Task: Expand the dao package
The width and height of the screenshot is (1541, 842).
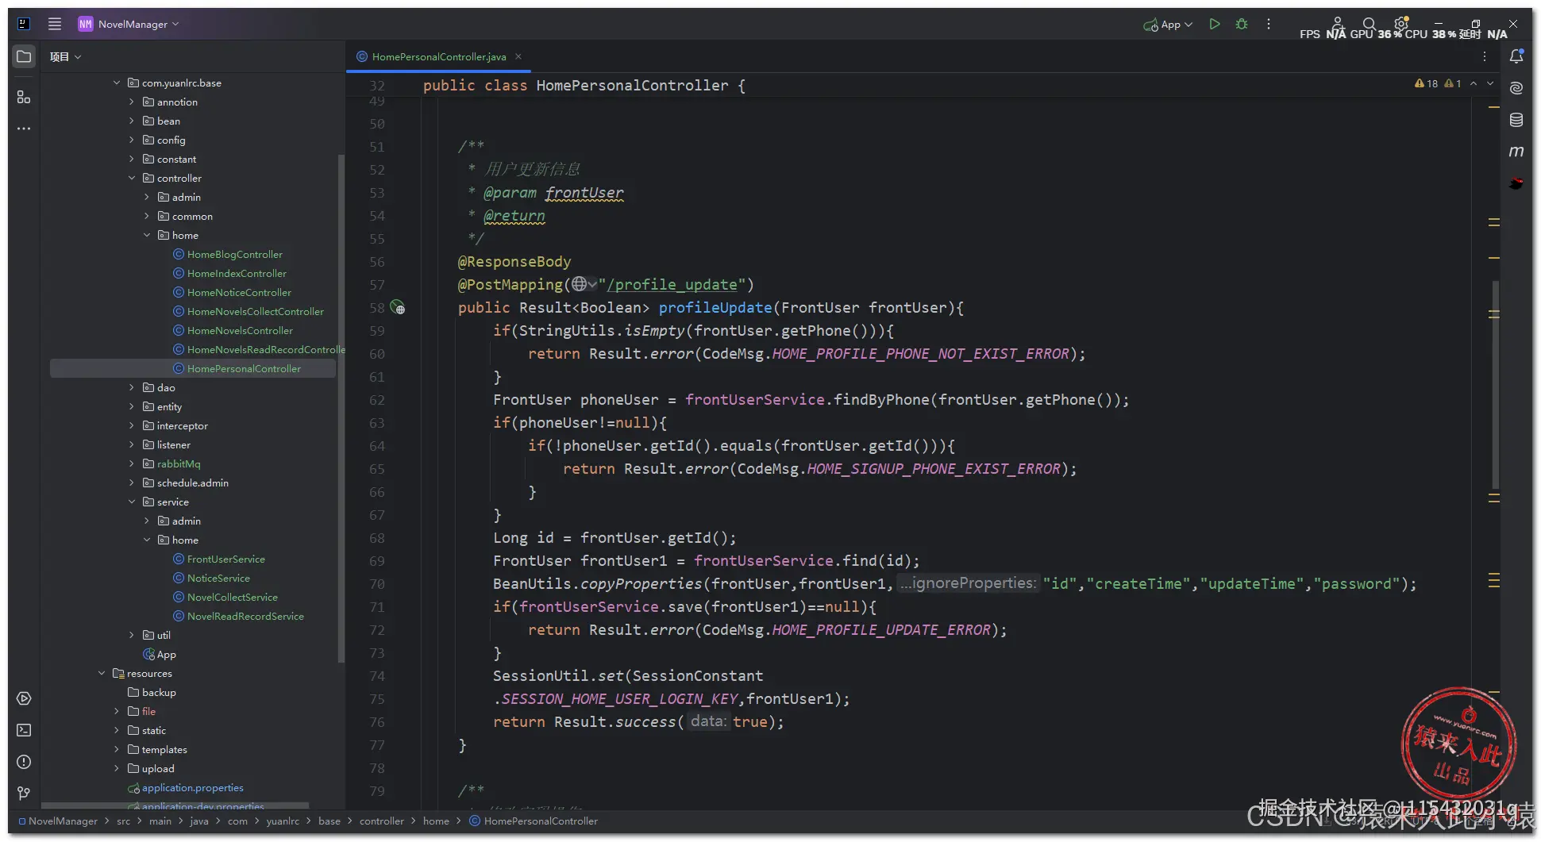Action: coord(132,387)
